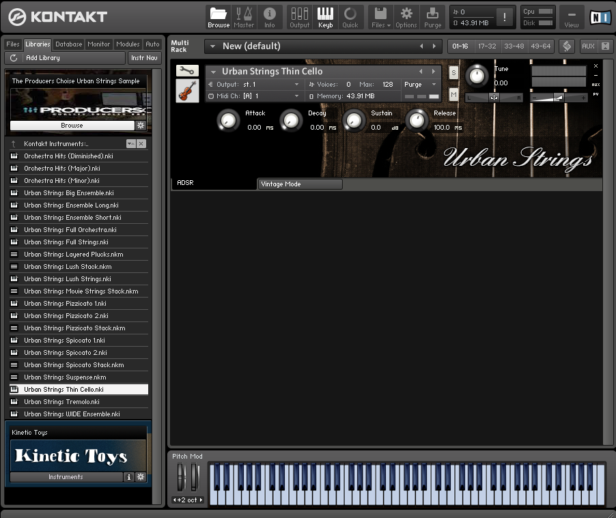Show rack page 17-32

(487, 46)
